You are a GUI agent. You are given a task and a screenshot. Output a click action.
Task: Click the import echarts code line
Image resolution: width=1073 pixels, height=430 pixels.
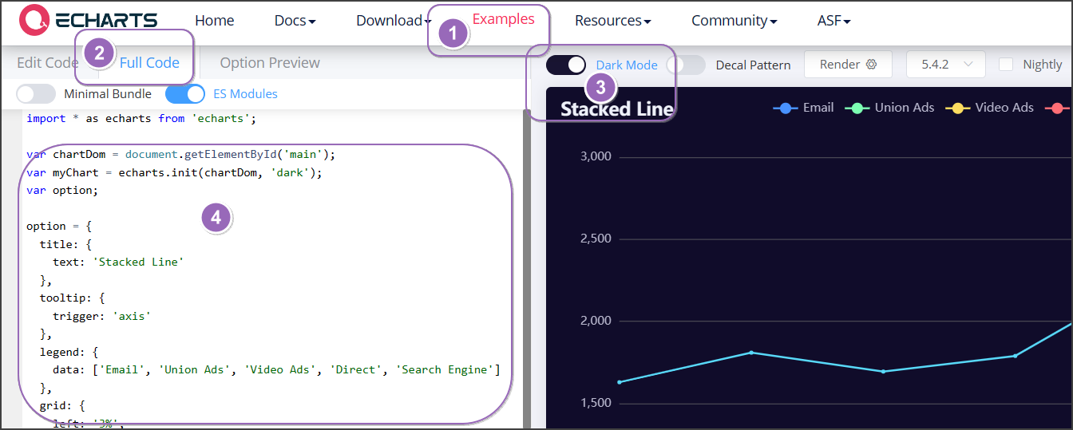(141, 119)
